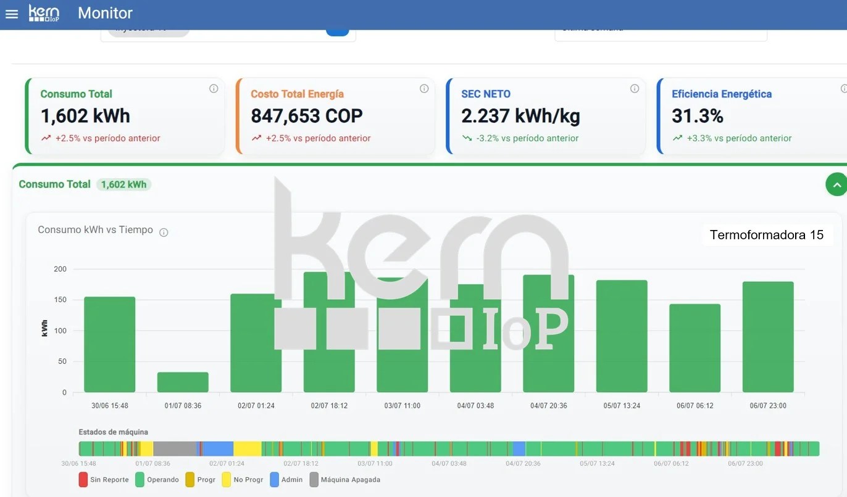Select the chart bar for 06/07 06:12

pos(695,348)
